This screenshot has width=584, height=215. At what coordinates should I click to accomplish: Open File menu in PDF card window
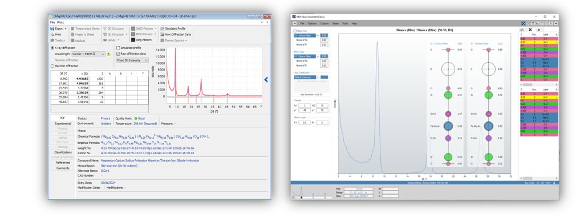point(52,23)
